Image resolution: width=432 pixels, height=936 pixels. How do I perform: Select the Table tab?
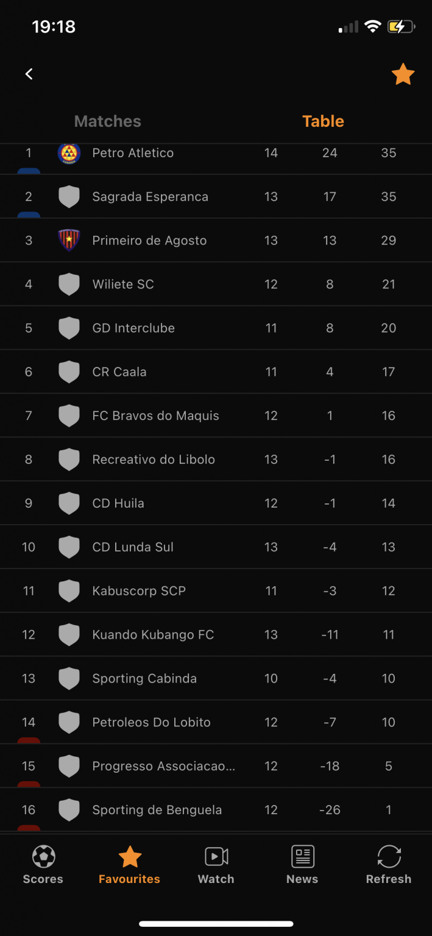(x=323, y=121)
